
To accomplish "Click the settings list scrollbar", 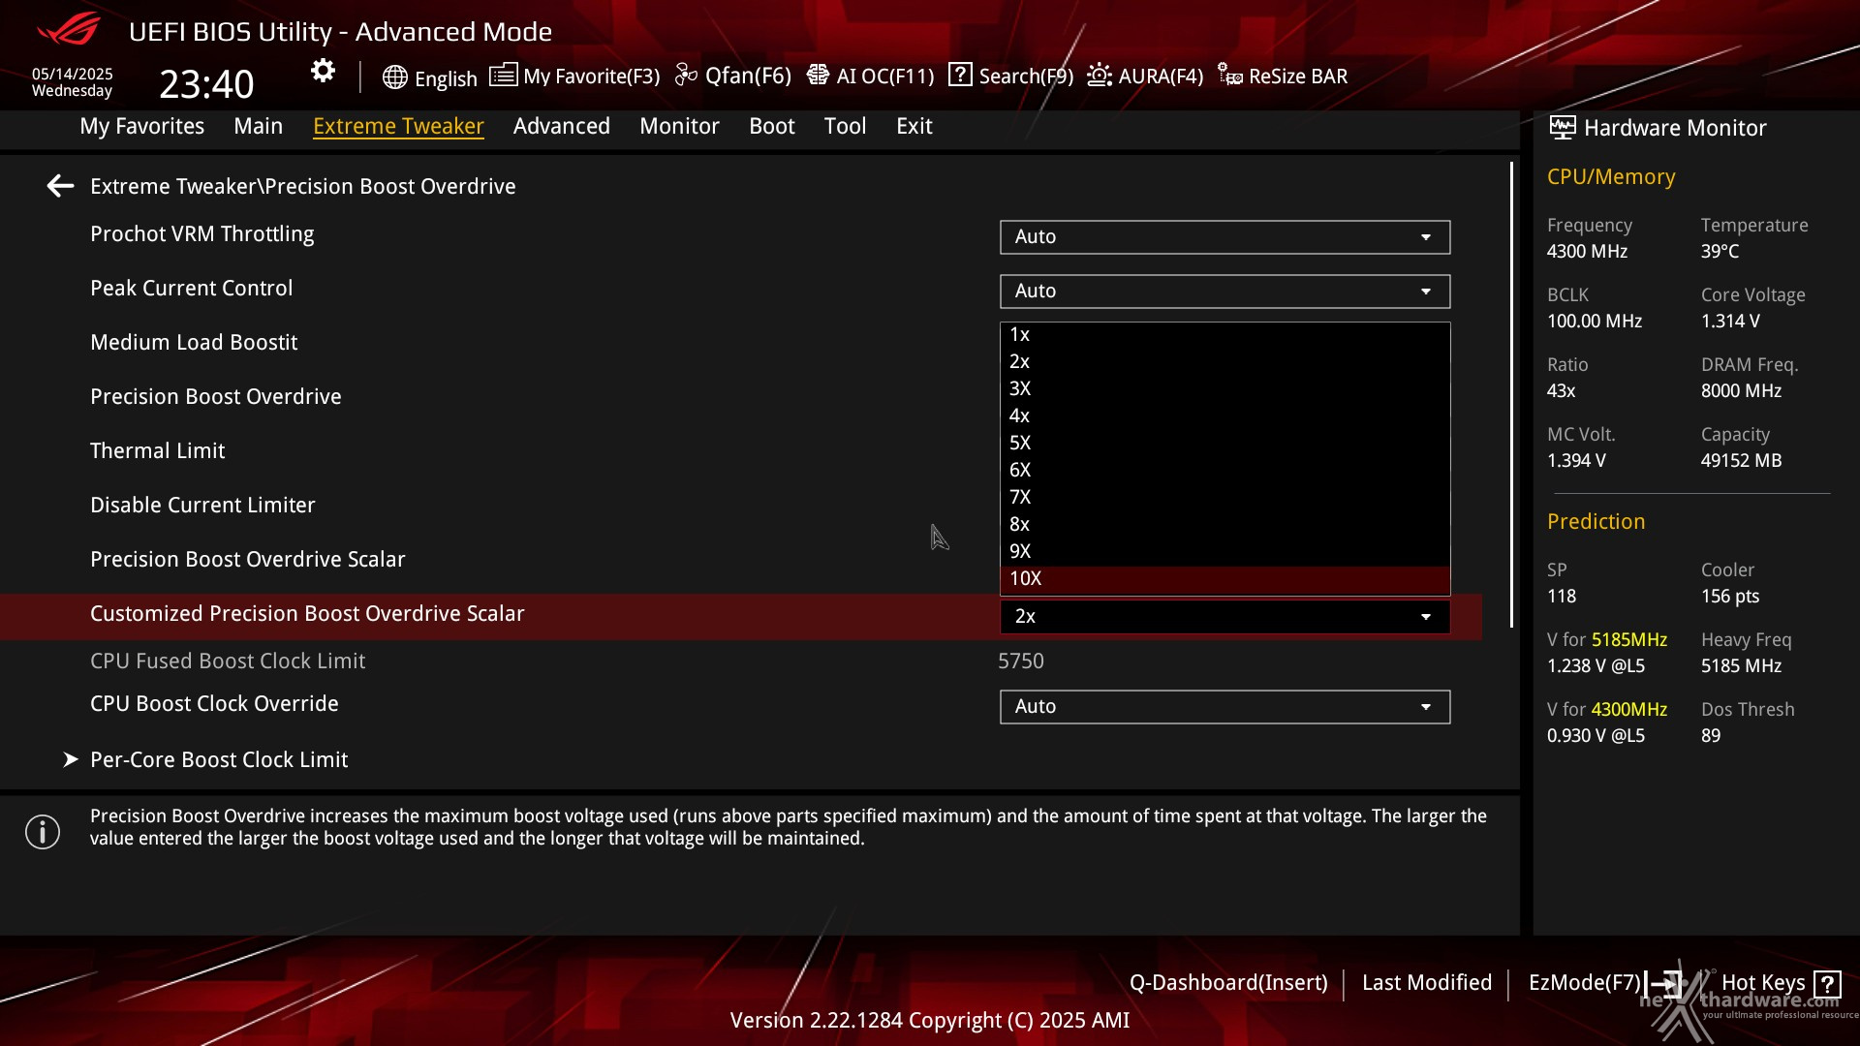I will point(1511,394).
